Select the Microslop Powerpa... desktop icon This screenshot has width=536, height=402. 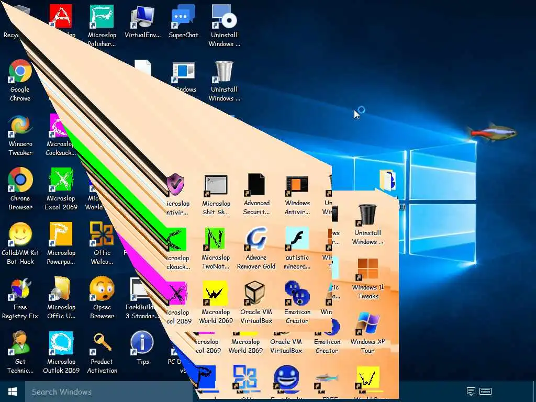click(61, 234)
